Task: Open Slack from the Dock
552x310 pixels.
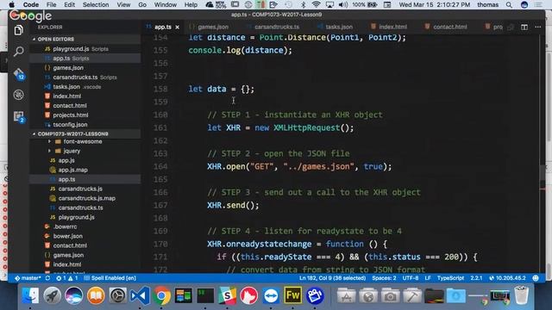Action: pos(227,295)
